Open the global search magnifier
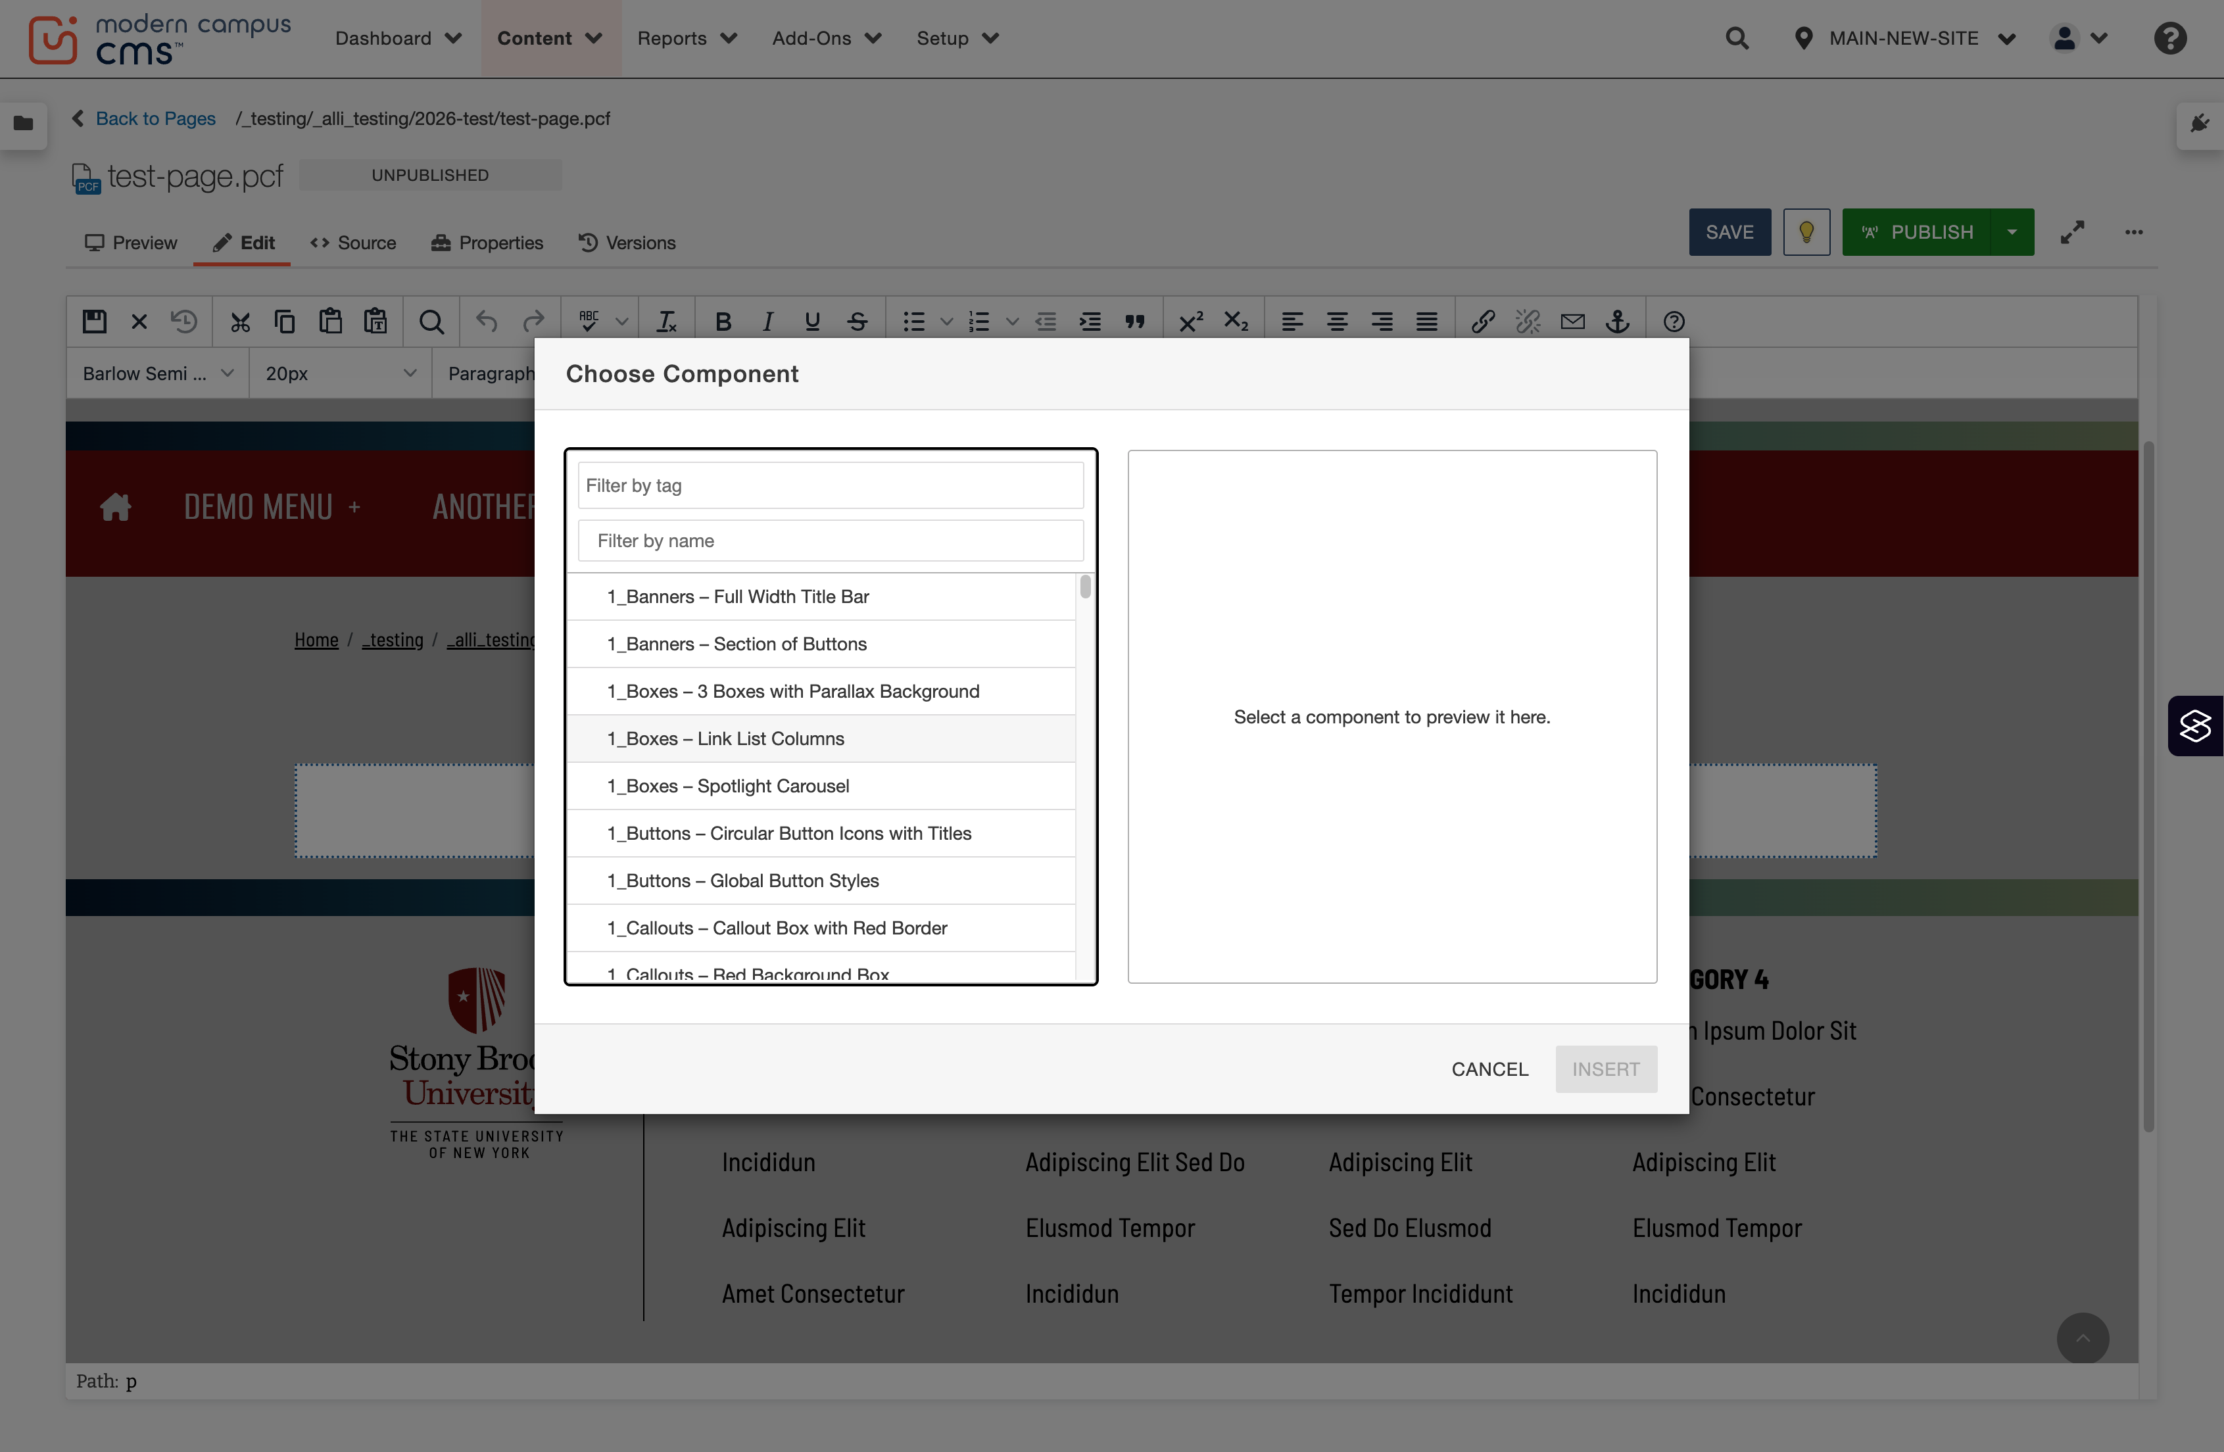The width and height of the screenshot is (2224, 1452). coord(1737,38)
